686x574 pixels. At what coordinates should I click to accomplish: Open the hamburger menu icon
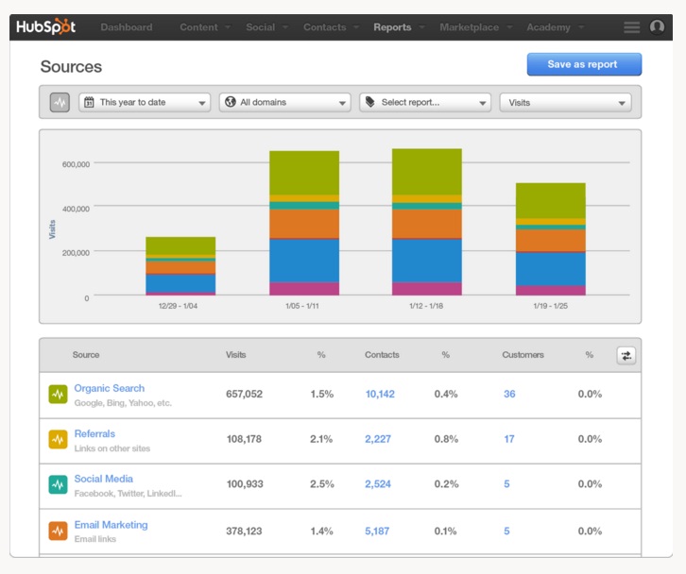[632, 27]
